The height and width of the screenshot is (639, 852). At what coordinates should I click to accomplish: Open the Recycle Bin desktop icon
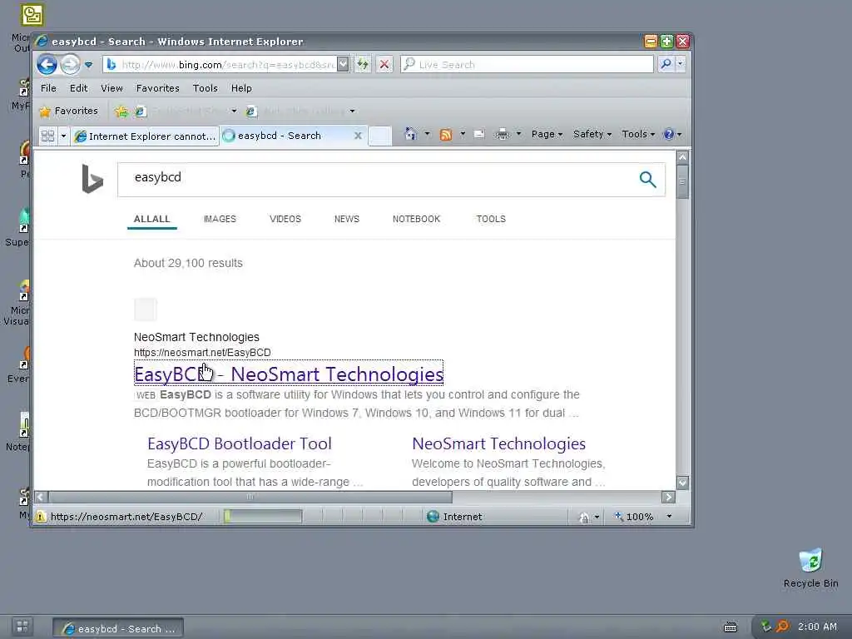810,568
